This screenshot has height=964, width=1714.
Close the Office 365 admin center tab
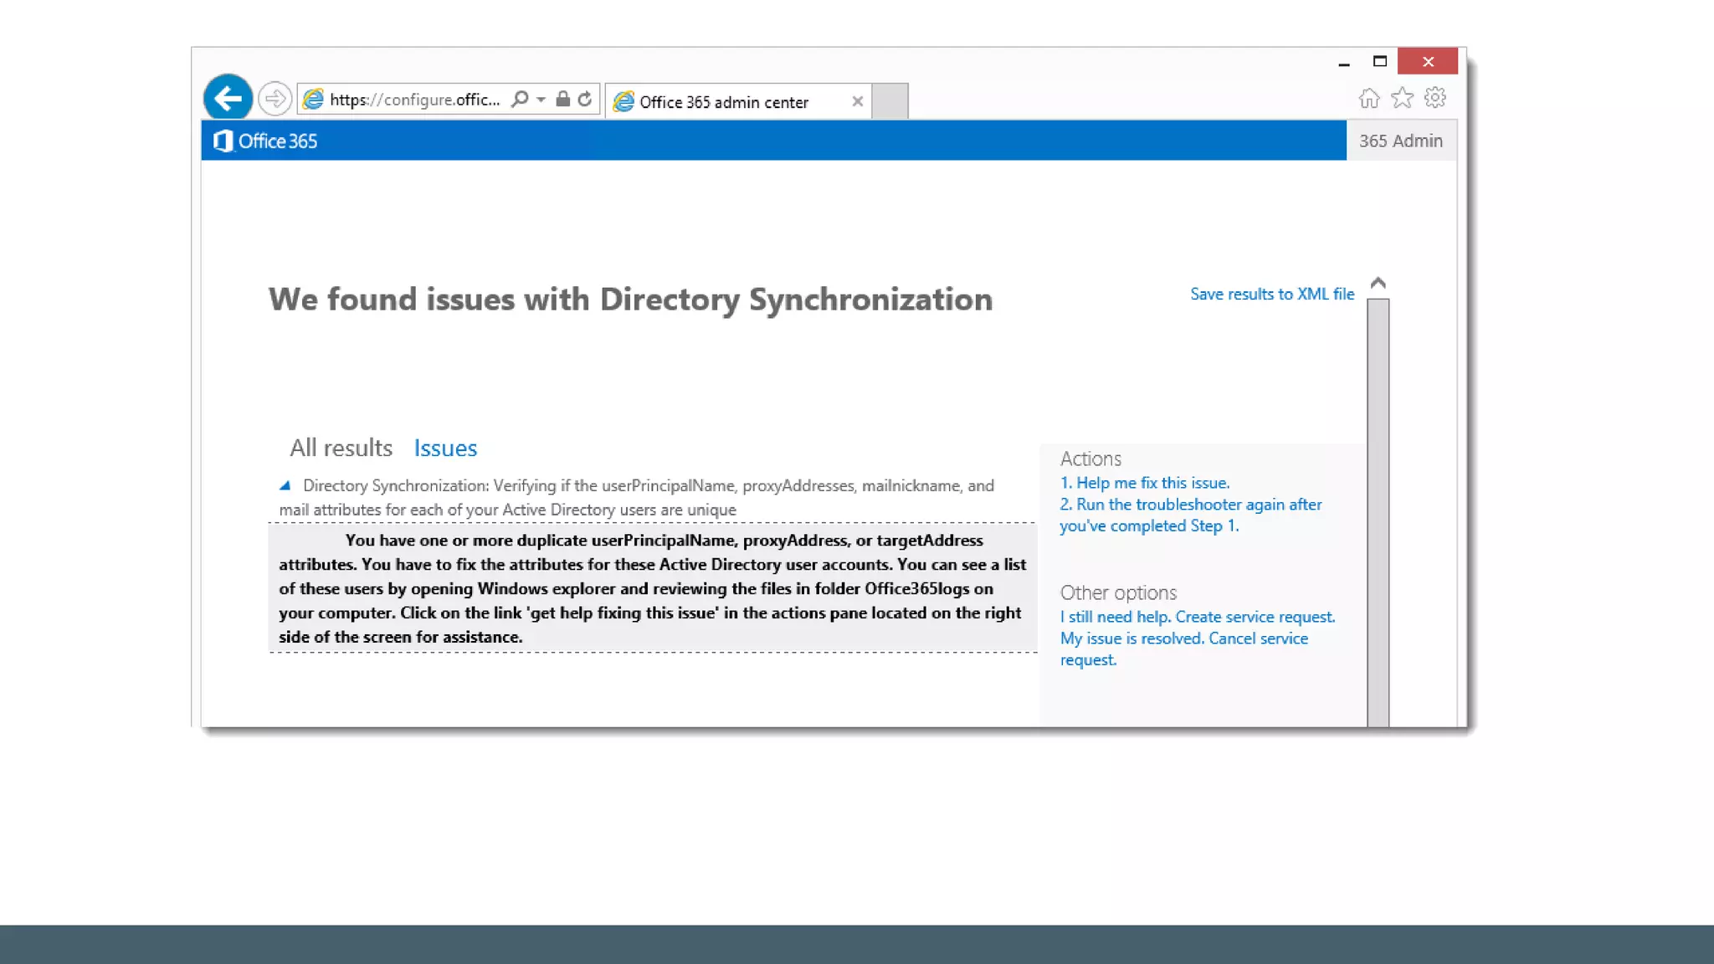click(857, 101)
